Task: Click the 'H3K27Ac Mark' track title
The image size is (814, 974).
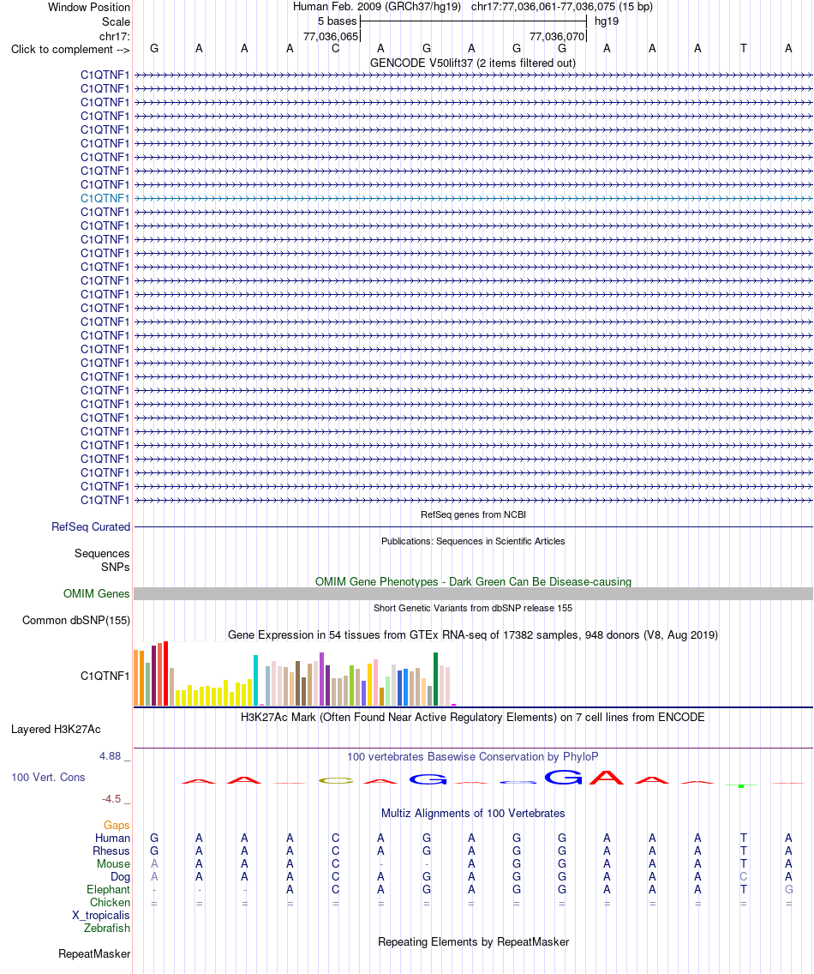Action: [472, 718]
